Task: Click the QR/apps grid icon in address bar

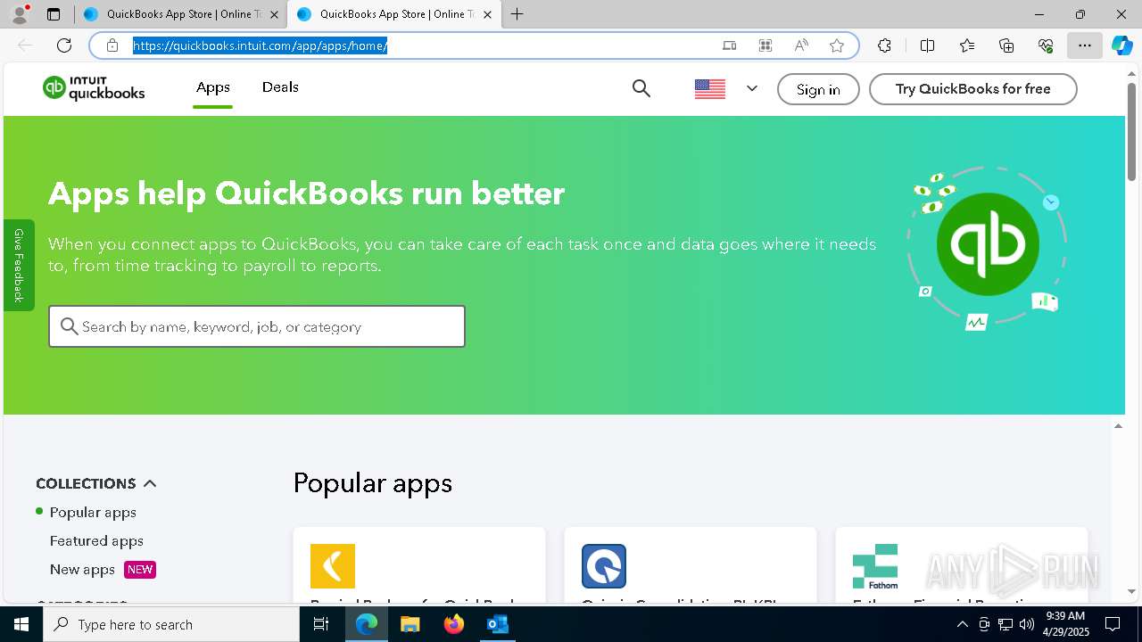Action: pos(765,45)
